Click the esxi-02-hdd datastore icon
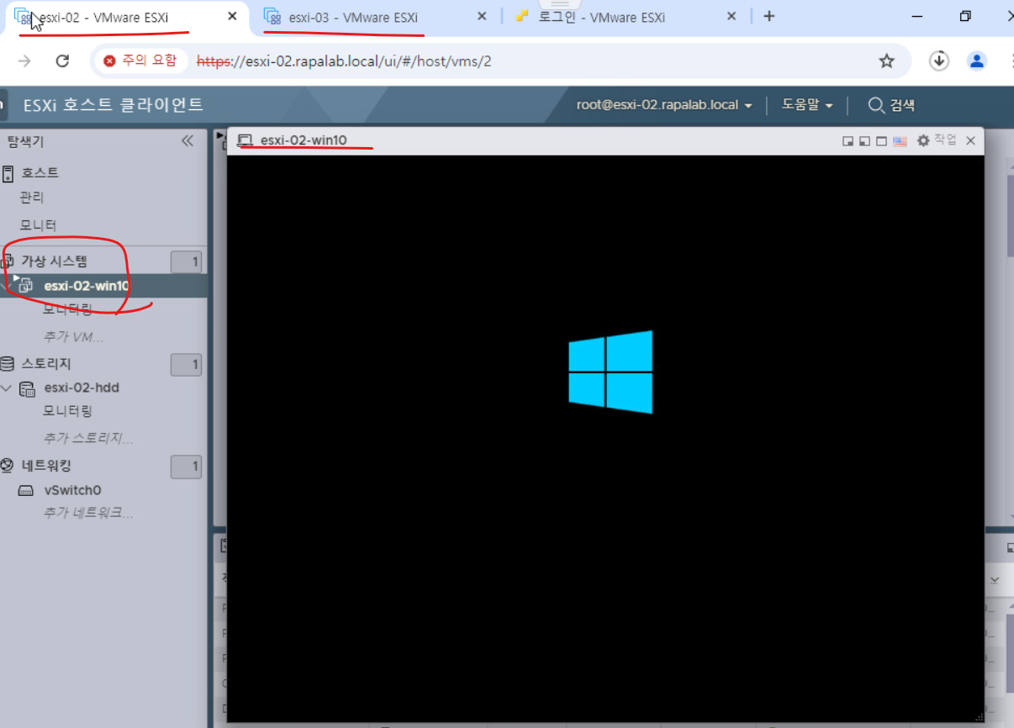 tap(27, 388)
